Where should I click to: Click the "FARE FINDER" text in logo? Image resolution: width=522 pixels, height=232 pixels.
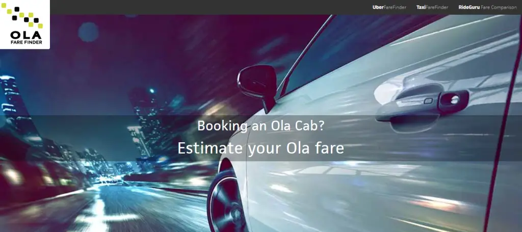tap(26, 42)
